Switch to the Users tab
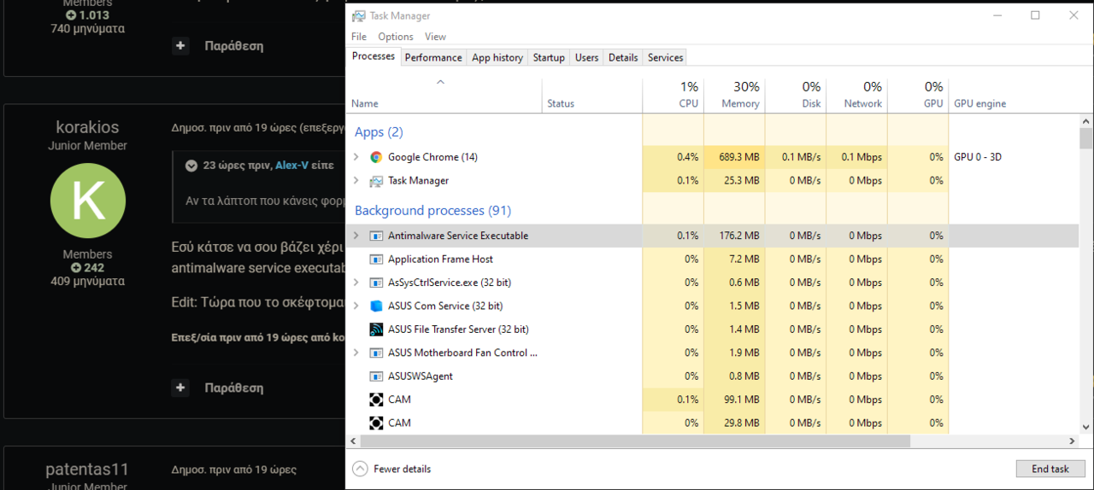1094x490 pixels. click(587, 58)
